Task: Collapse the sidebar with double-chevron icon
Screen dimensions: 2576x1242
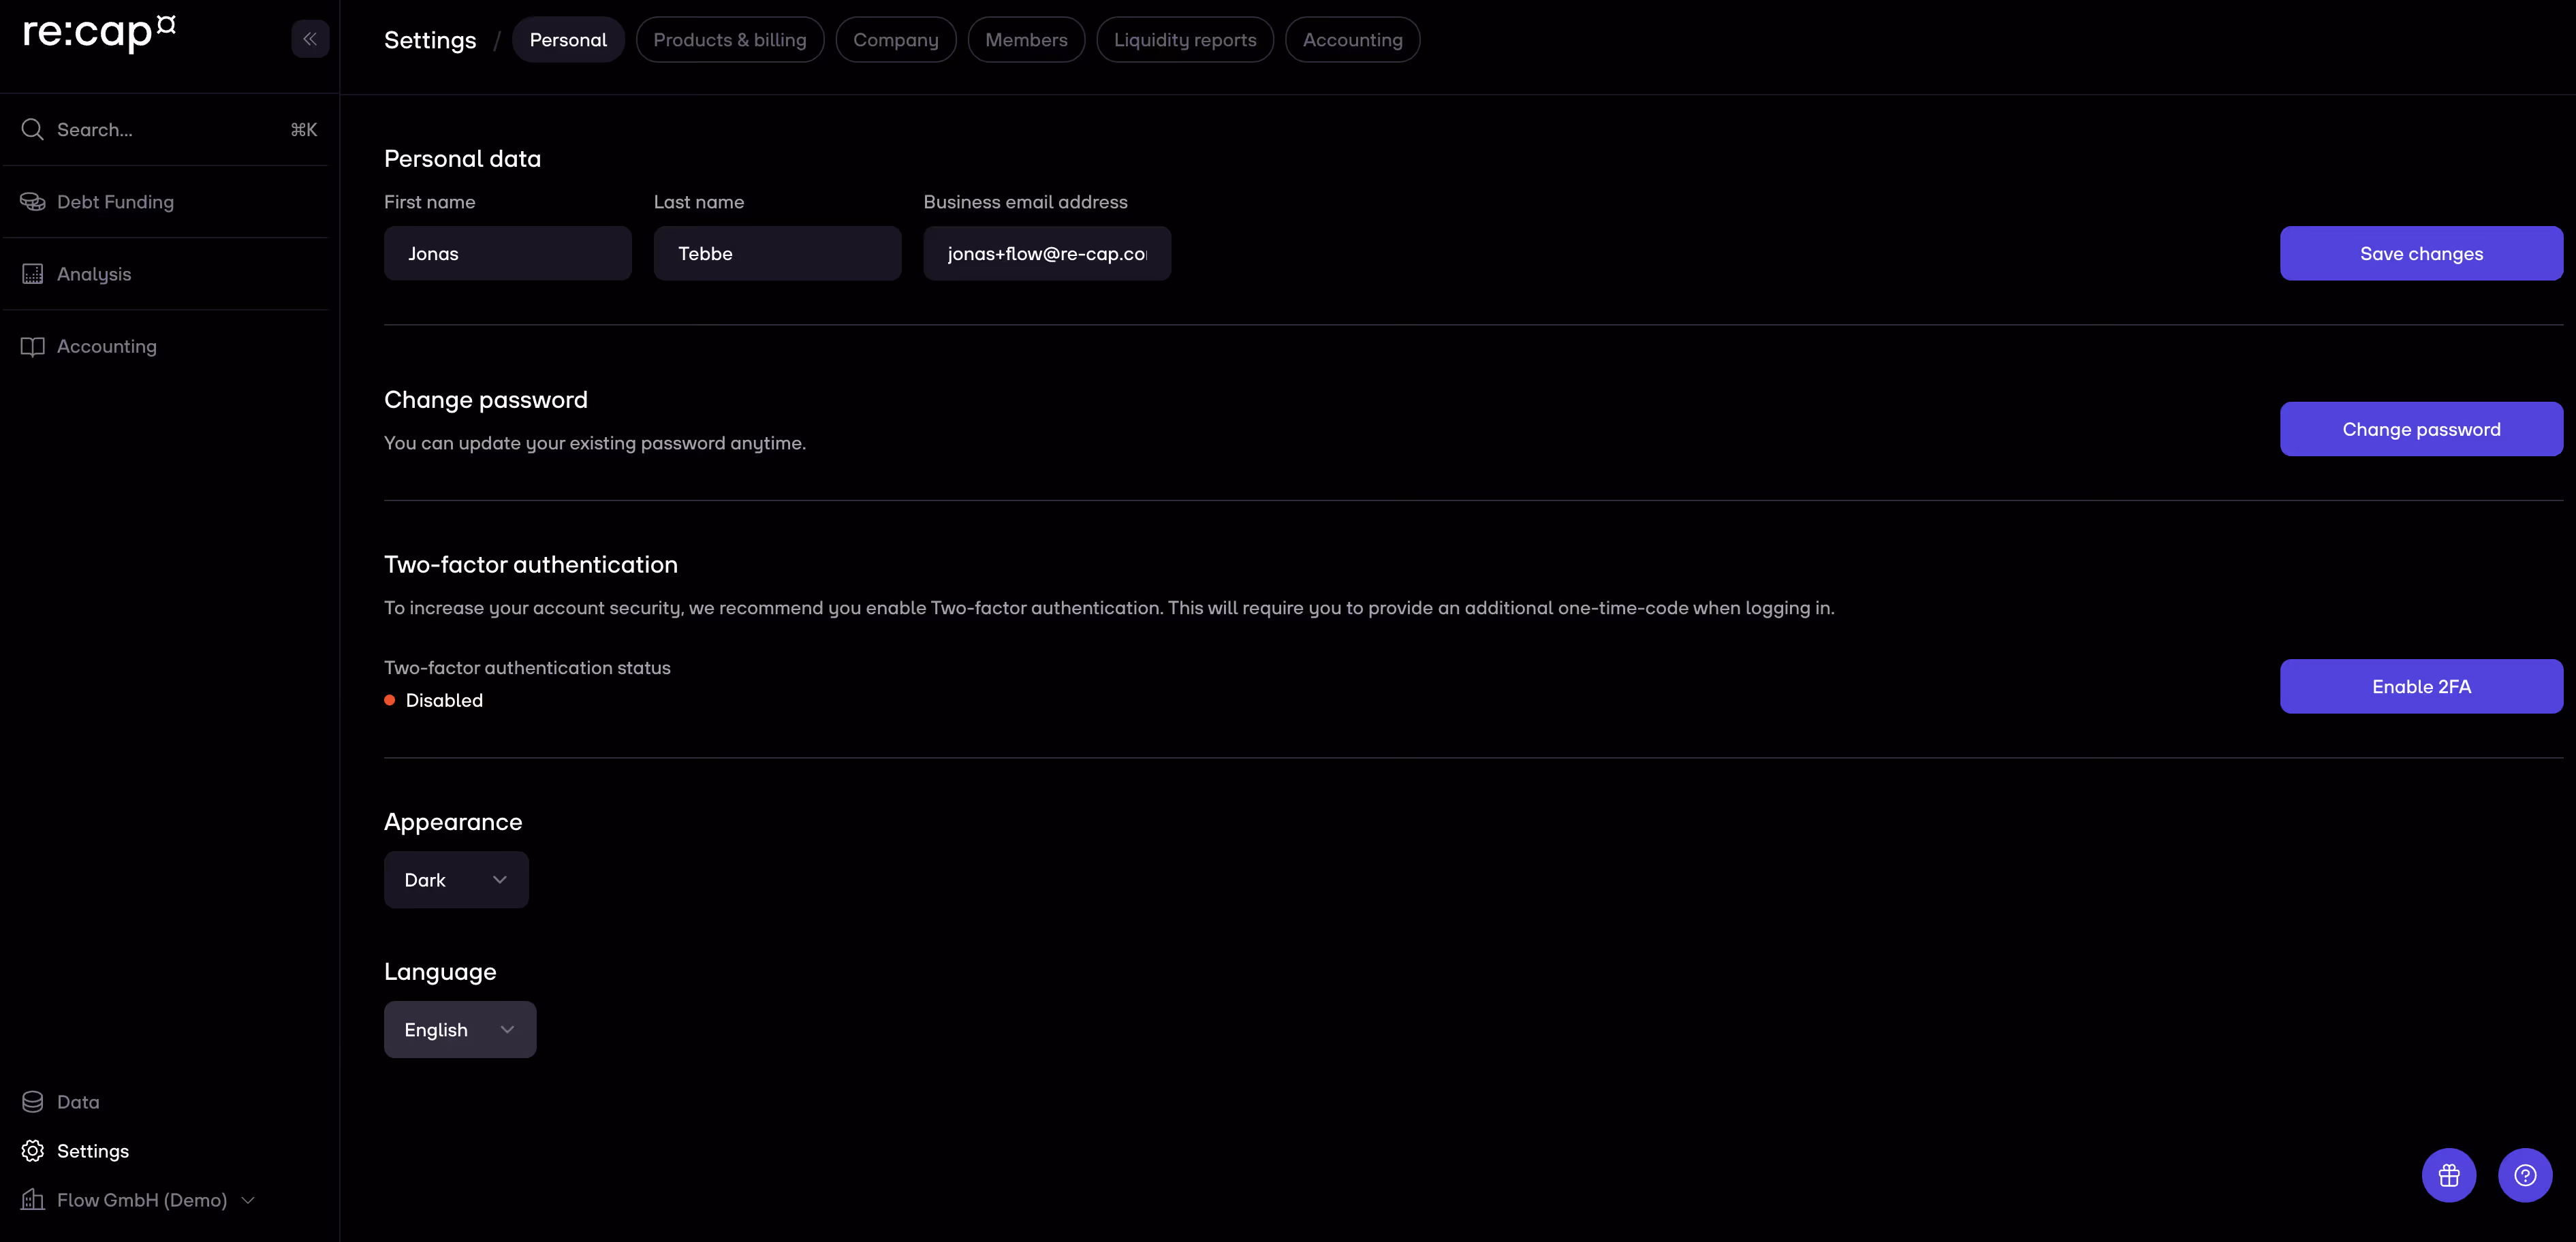Action: click(310, 39)
